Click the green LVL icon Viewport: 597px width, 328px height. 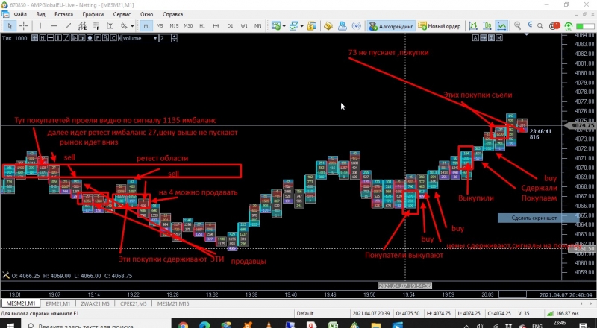tap(568, 26)
